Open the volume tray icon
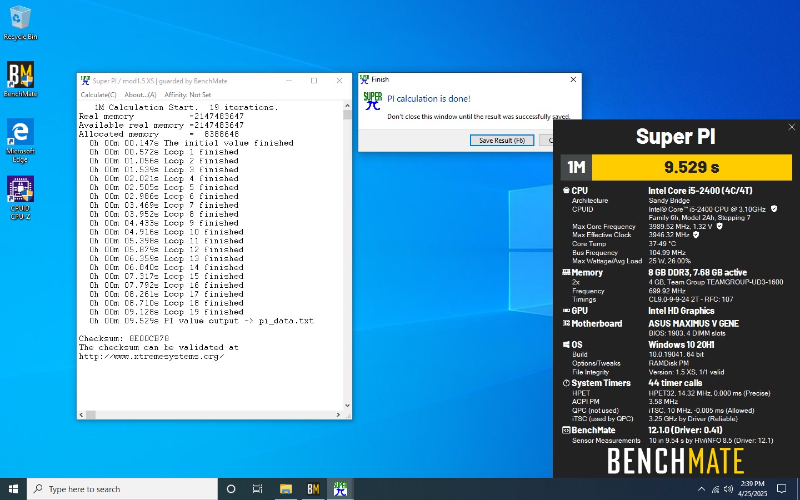The height and width of the screenshot is (500, 800). pyautogui.click(x=728, y=489)
